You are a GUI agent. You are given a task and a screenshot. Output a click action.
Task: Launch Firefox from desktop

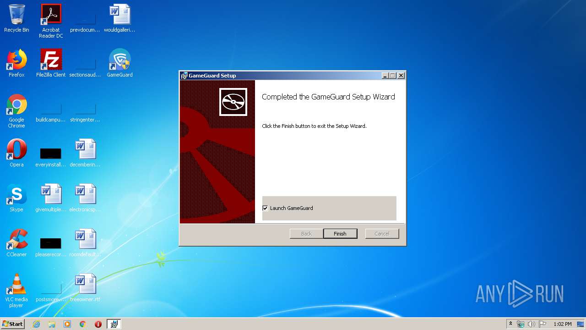point(16,63)
